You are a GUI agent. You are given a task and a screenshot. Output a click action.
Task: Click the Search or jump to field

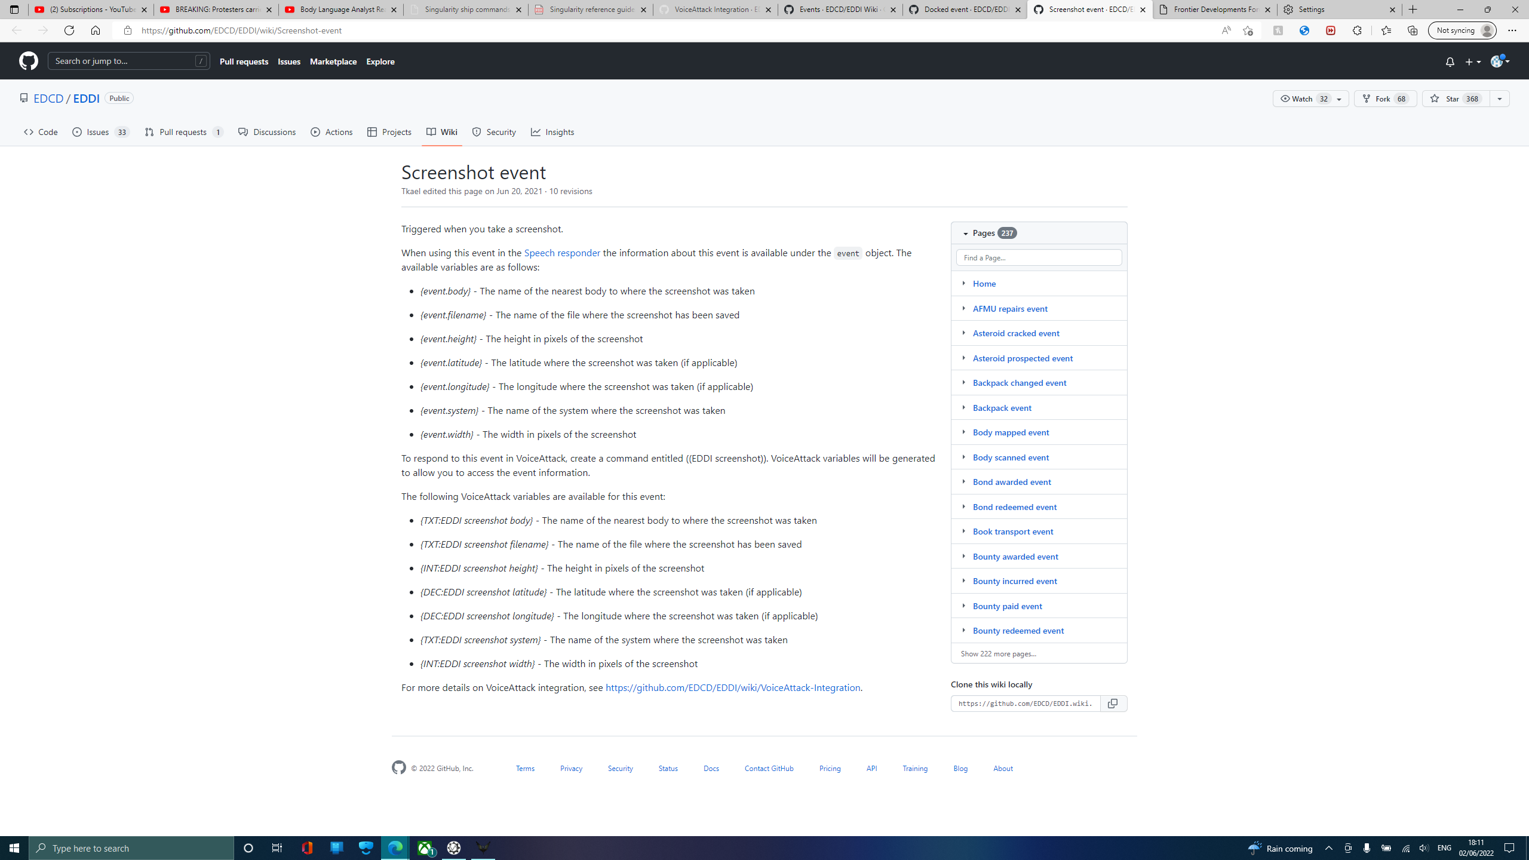tap(129, 61)
